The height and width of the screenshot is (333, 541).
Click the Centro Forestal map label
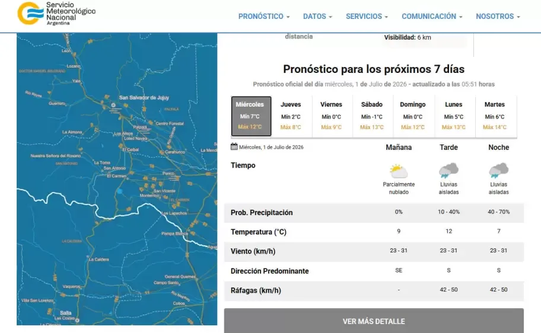[170, 123]
